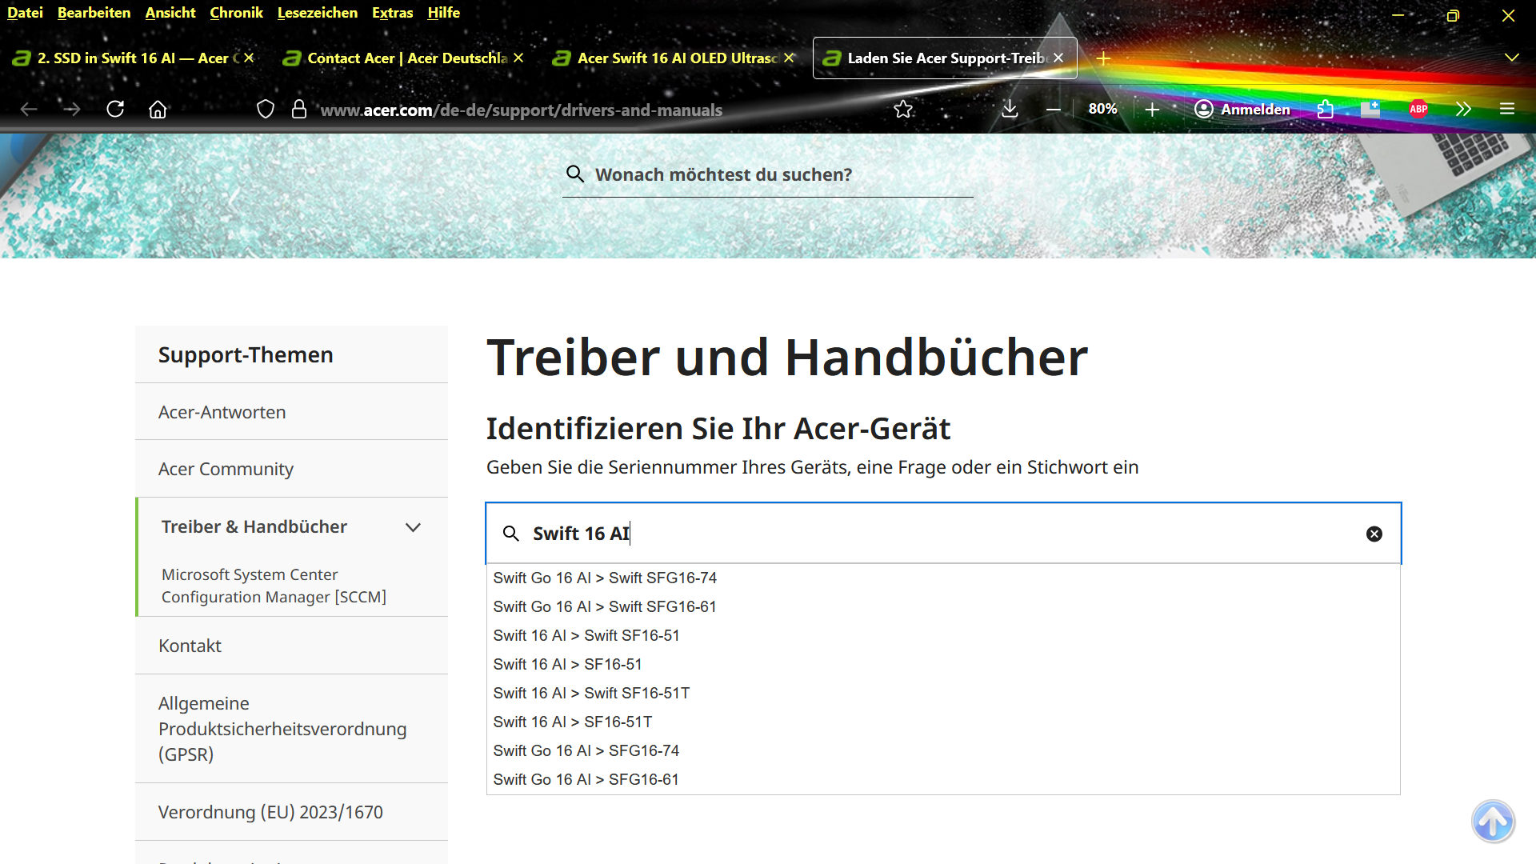Click the back navigation arrow
Screen dimensions: 1536x864
(x=29, y=109)
